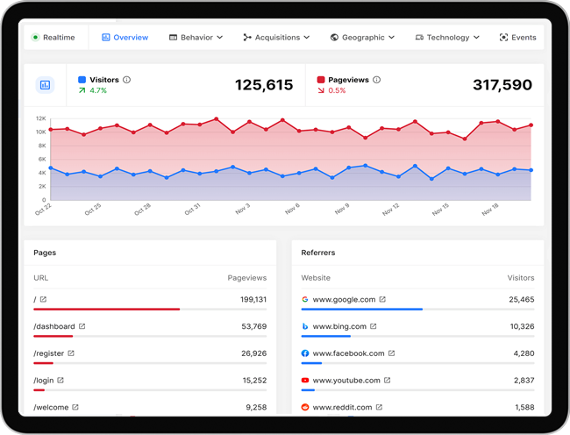
Task: Open www.youtube.com external link icon
Action: click(x=387, y=380)
